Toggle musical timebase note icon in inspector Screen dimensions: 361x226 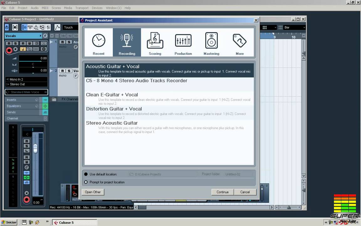[x=23, y=49]
